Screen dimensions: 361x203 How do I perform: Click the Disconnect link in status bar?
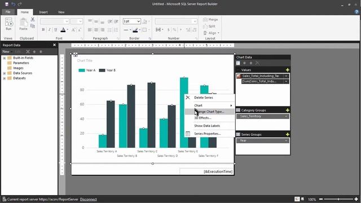coord(89,199)
